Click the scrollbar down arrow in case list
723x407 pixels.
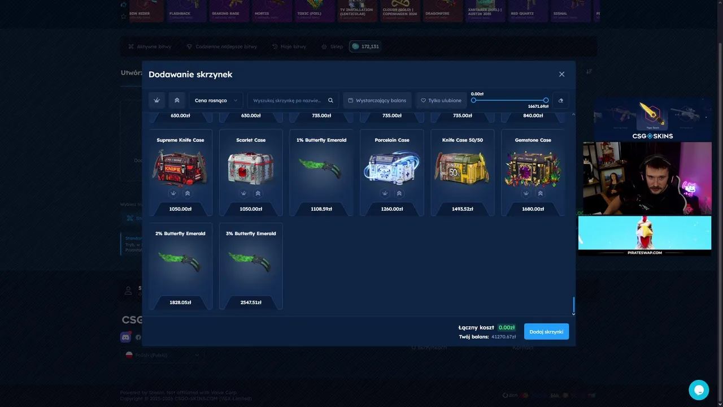click(x=573, y=314)
